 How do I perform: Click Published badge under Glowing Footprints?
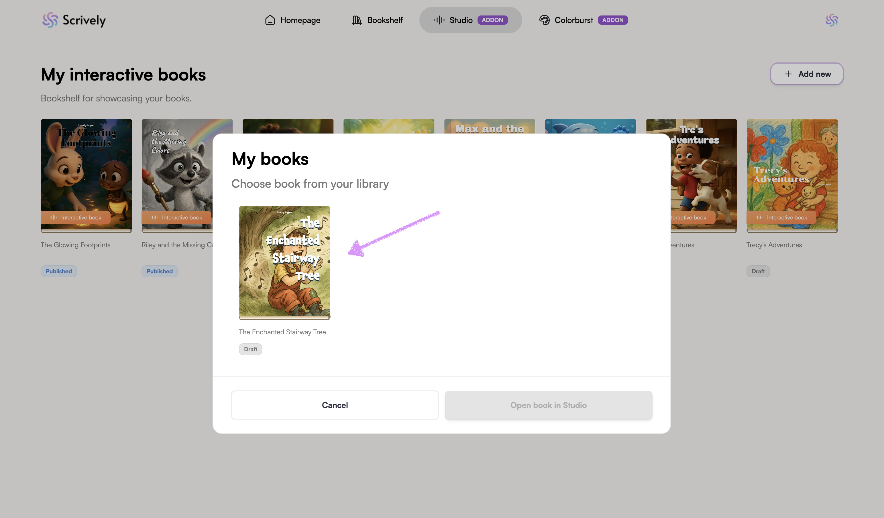pyautogui.click(x=59, y=271)
